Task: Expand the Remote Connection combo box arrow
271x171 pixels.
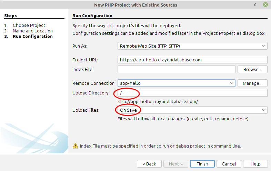Action: 232,83
